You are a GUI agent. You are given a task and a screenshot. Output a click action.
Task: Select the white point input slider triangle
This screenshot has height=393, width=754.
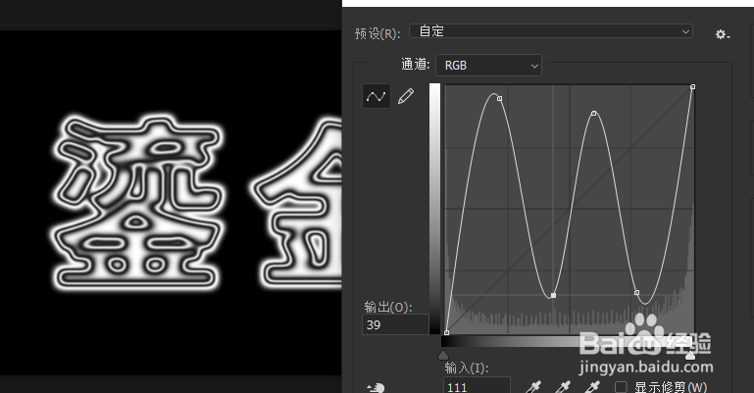pos(690,356)
